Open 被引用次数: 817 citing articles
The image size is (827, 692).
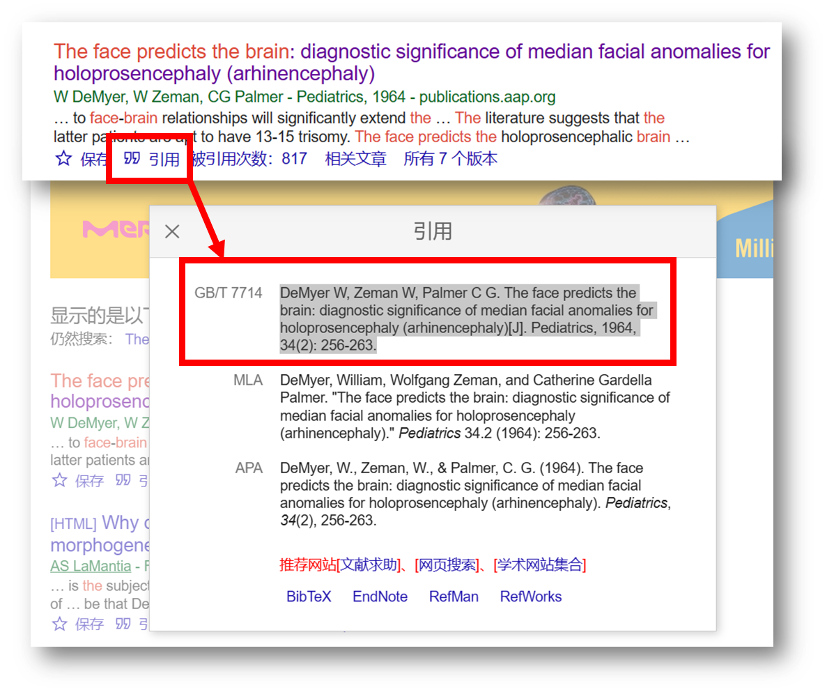click(249, 158)
